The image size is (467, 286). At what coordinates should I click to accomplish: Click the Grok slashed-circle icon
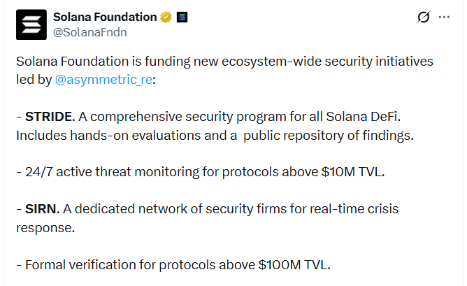(422, 17)
